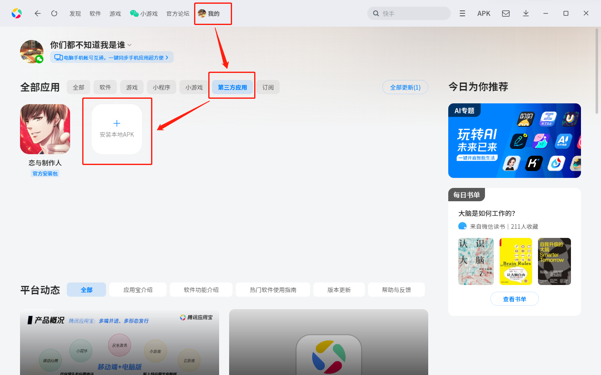Open the 发现 menu item
This screenshot has width=601, height=375.
[x=75, y=13]
